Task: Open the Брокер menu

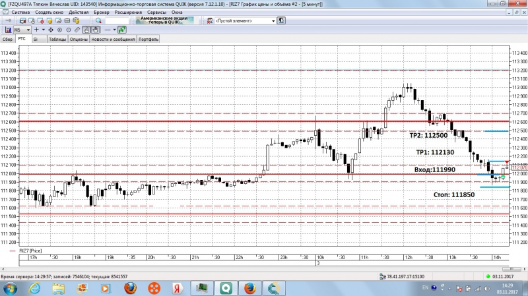Action: click(102, 12)
